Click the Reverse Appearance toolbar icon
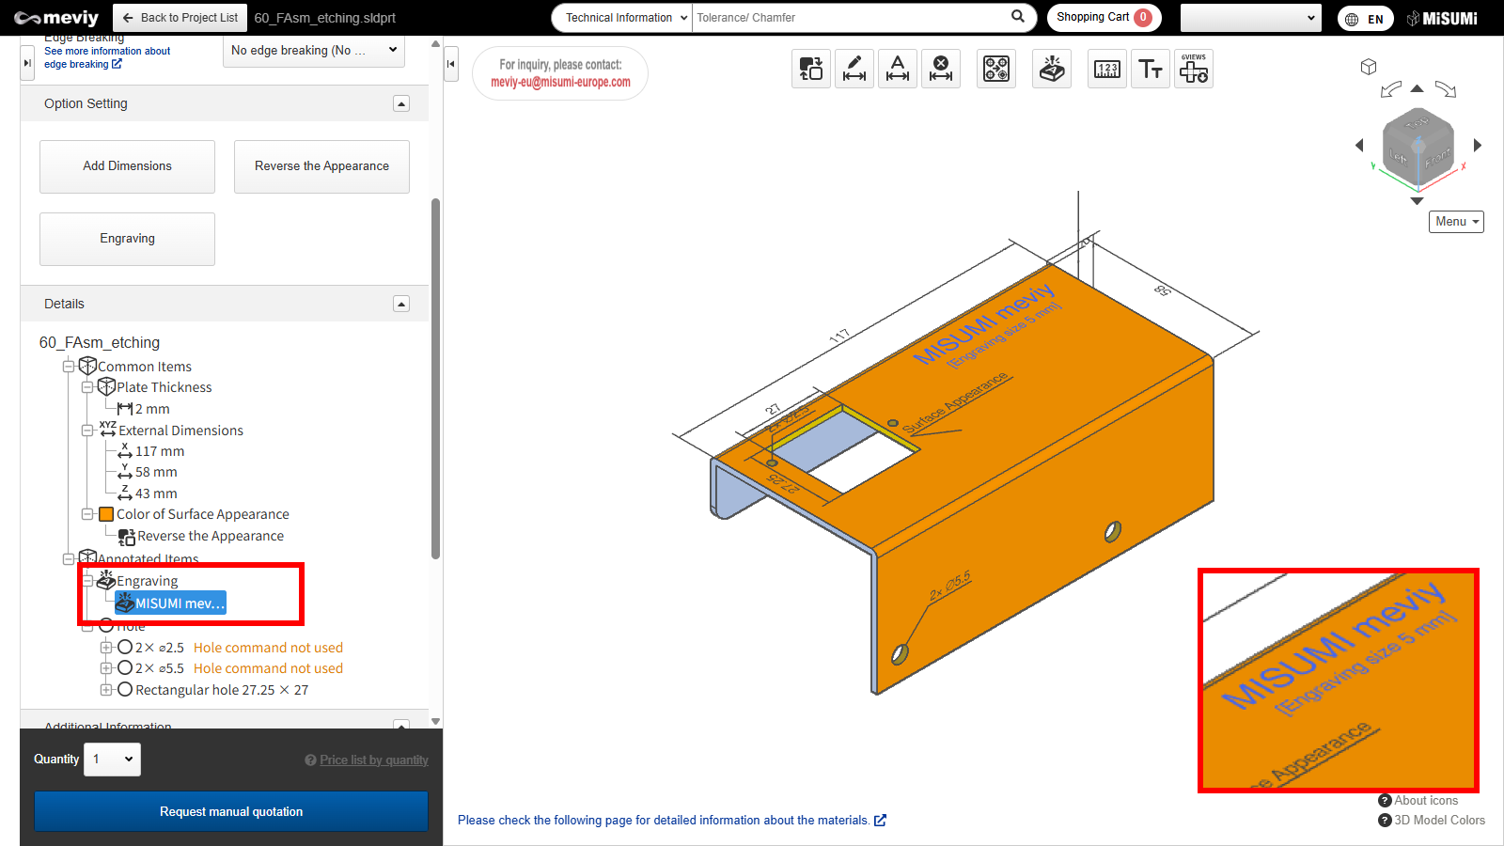Image resolution: width=1504 pixels, height=846 pixels. [x=810, y=69]
